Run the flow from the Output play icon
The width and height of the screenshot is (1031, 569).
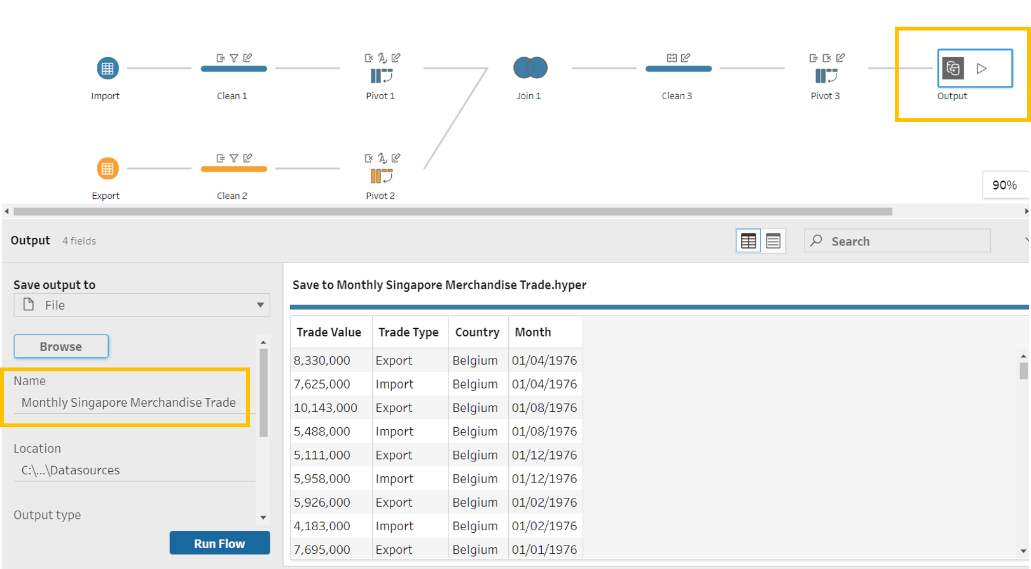[x=981, y=68]
